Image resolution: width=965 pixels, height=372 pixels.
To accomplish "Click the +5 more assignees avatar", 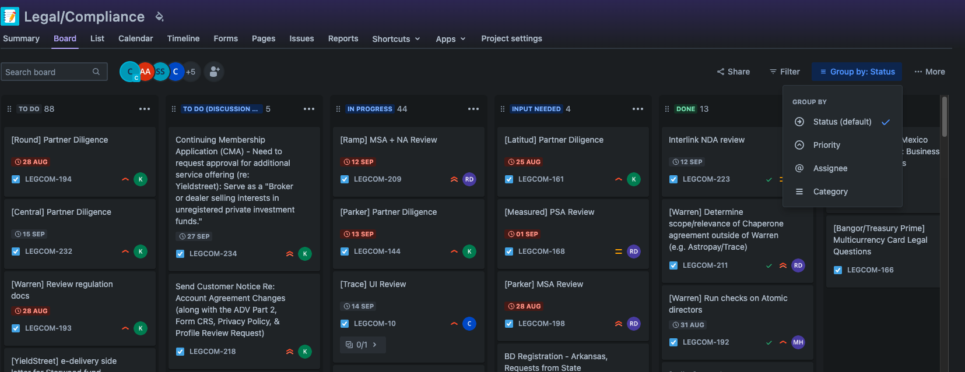I will tap(191, 72).
